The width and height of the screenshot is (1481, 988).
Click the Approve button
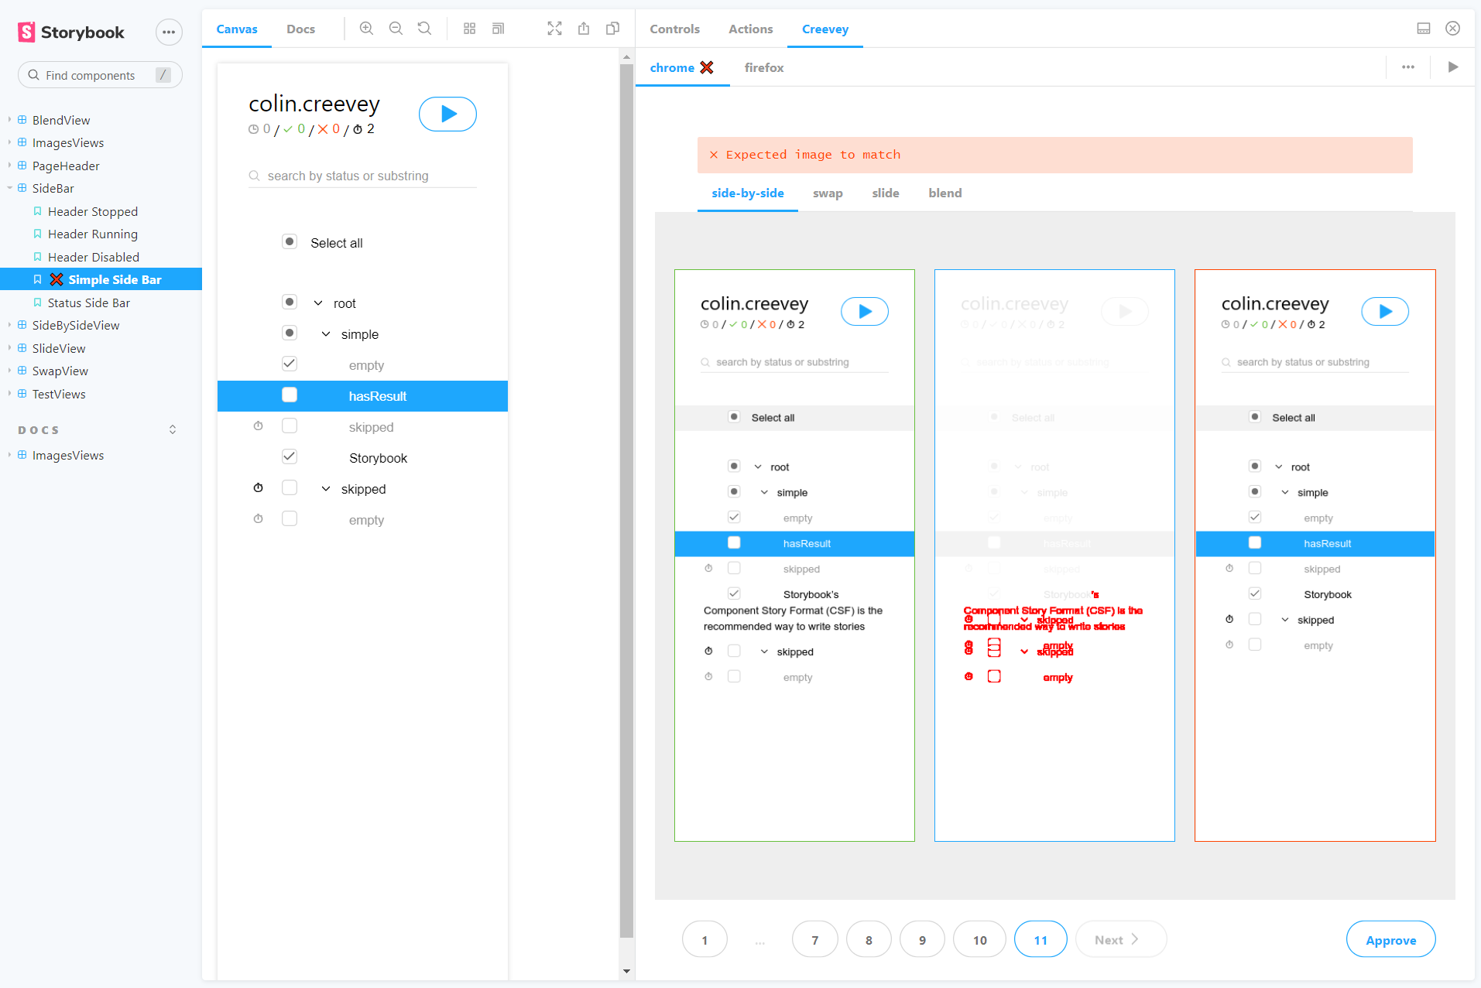click(x=1390, y=940)
